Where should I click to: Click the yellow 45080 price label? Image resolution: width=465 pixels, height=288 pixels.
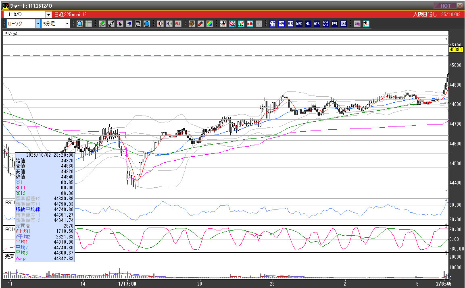coord(455,49)
